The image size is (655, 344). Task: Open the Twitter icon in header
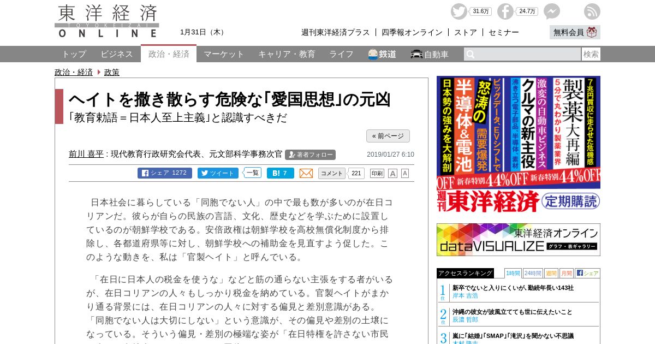point(459,11)
